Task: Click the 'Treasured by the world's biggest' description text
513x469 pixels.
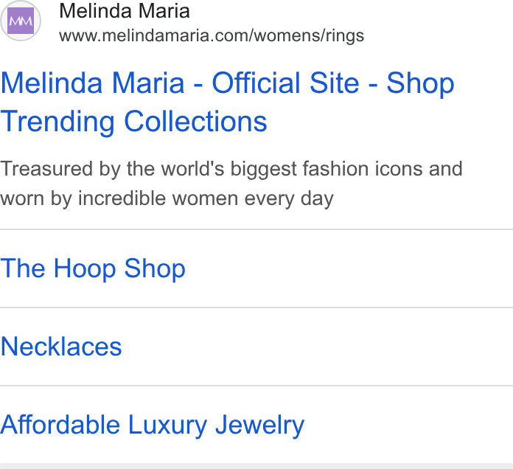Action: point(148,169)
